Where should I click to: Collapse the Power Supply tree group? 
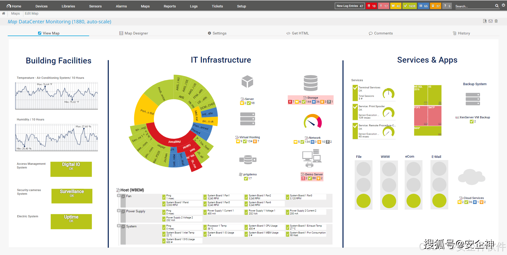coord(119,211)
